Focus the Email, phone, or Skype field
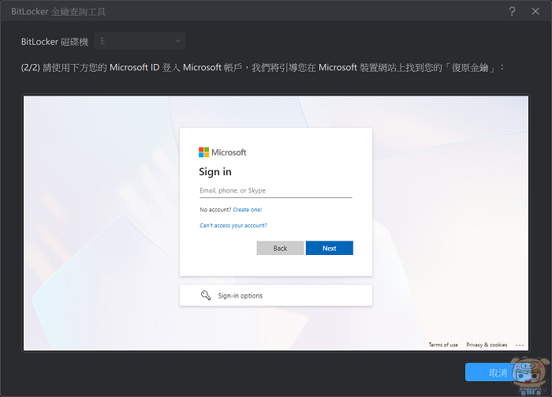552x397 pixels. click(x=275, y=191)
